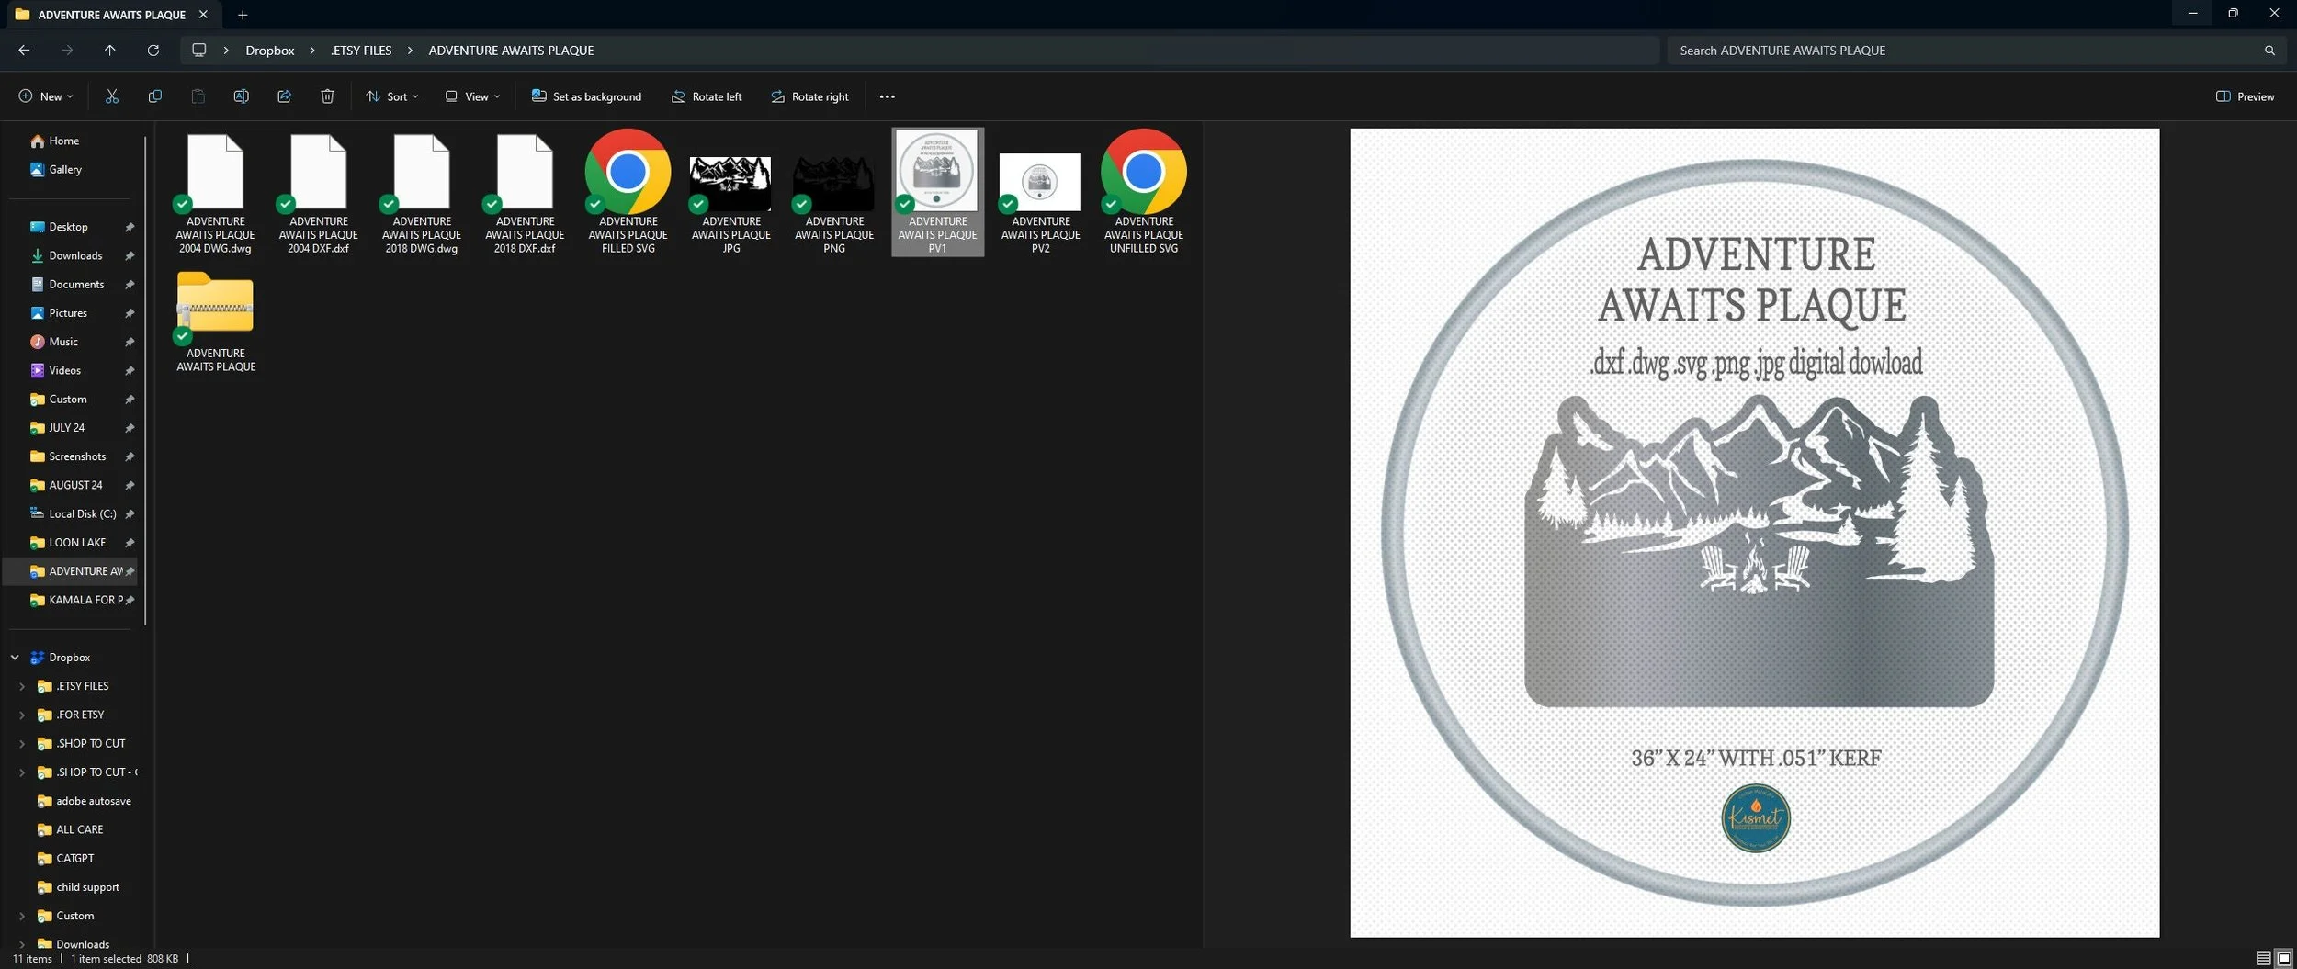
Task: Open the View dropdown
Action: tap(473, 96)
